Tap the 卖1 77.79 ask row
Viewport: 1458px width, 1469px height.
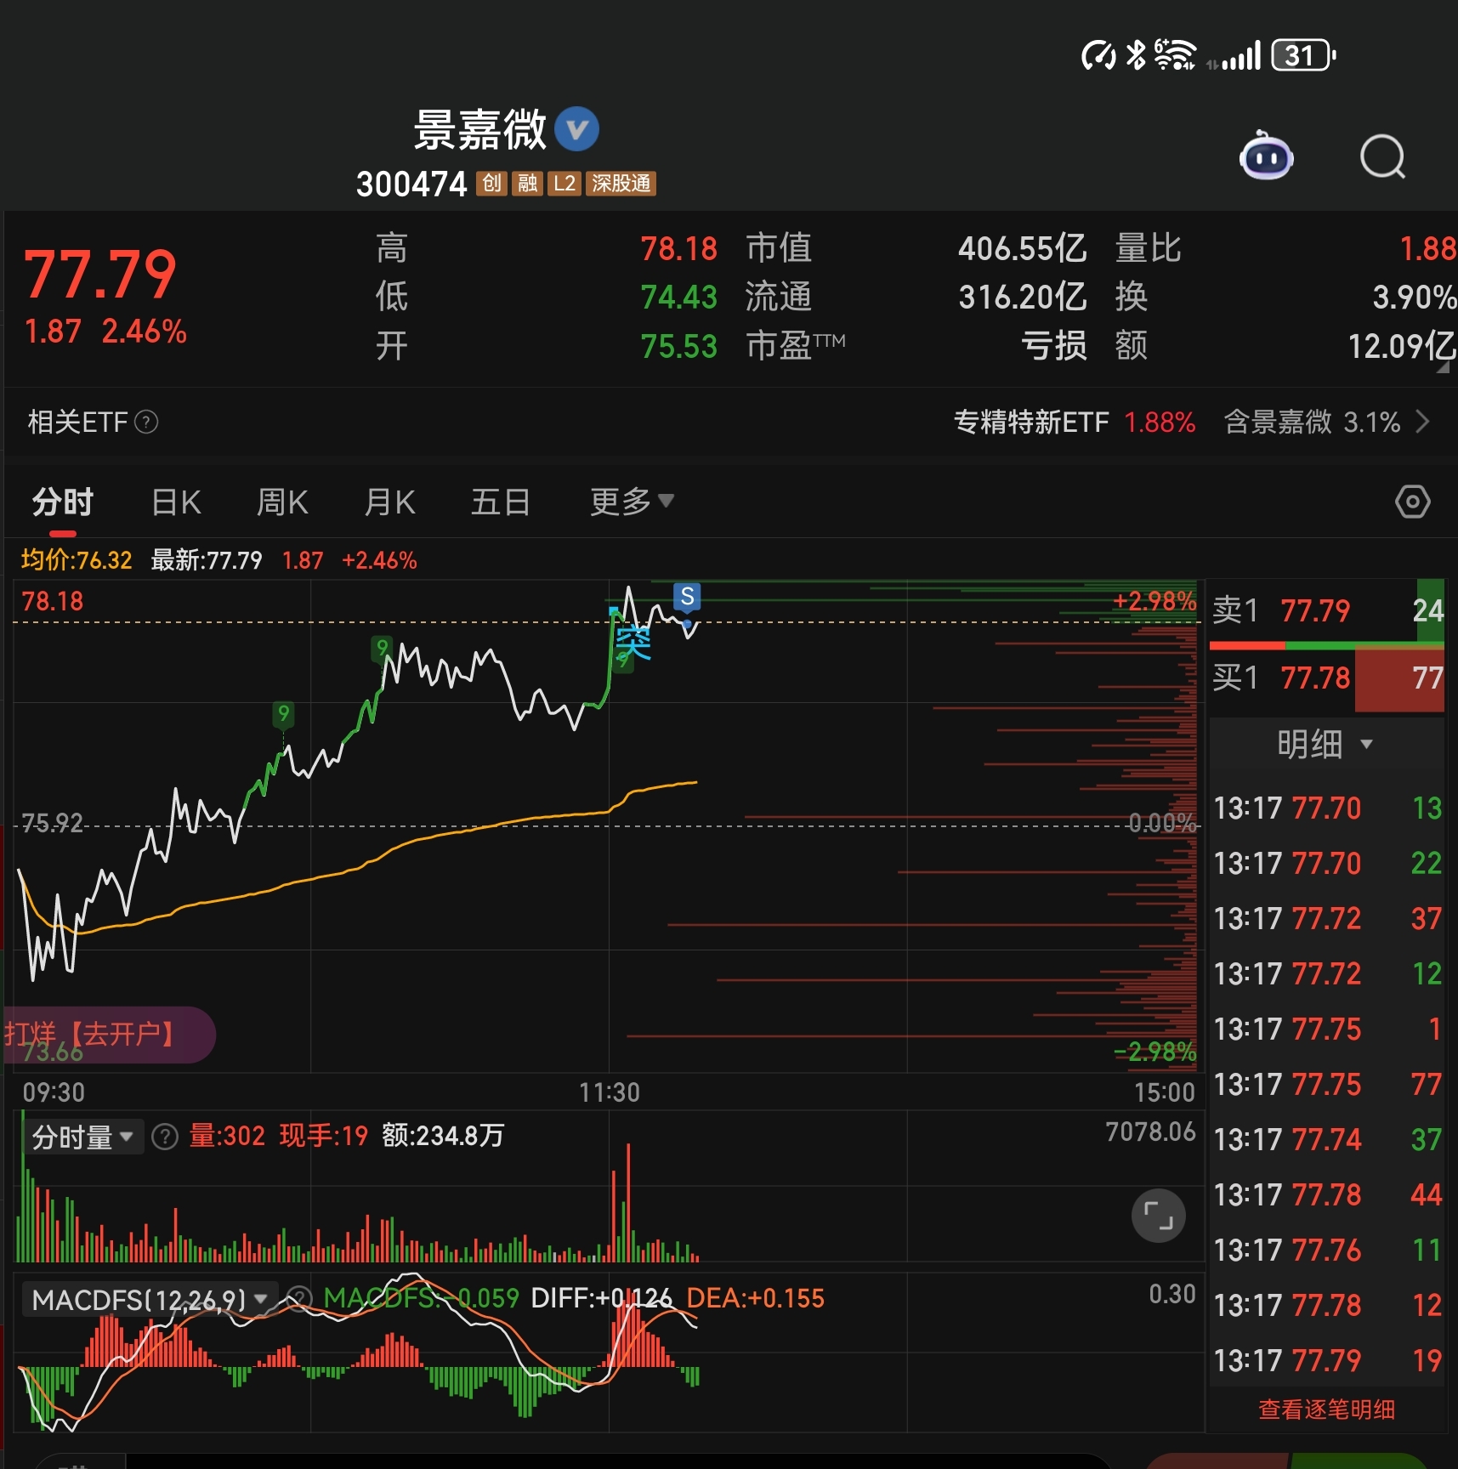1327,610
